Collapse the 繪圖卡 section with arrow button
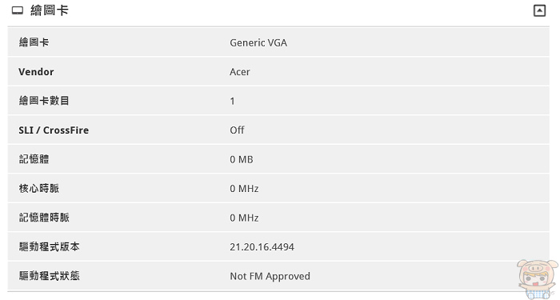The image size is (560, 300). click(x=539, y=10)
